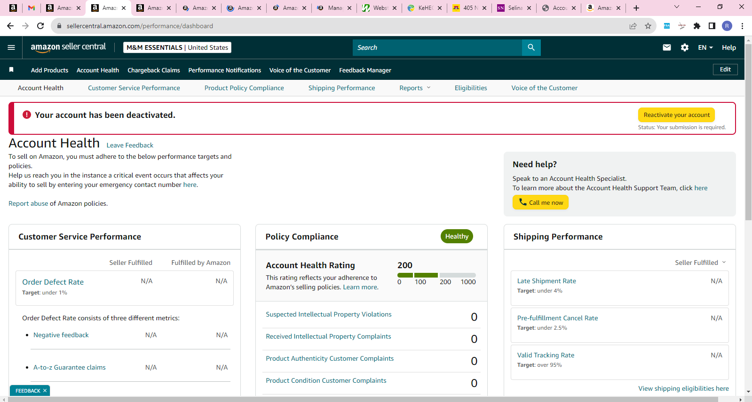Open Customer Service Performance tab
Viewport: 752px width, 402px height.
tap(134, 88)
